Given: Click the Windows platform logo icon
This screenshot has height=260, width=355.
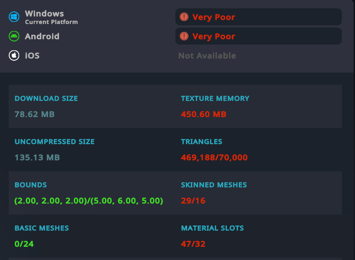Looking at the screenshot, I should (x=14, y=17).
